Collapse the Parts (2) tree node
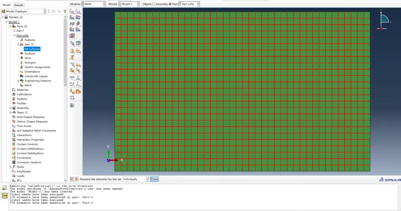The image size is (401, 211). [11, 26]
